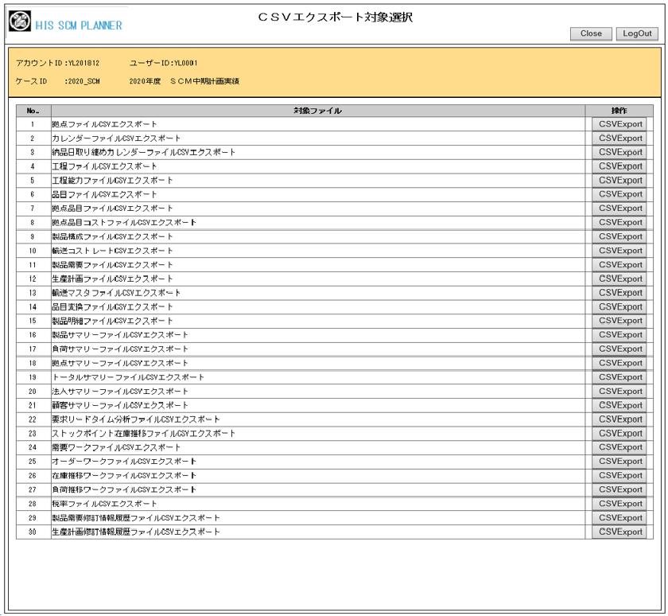Screen dimensions: 668x616
Task: Click the HIS SCM Planner logo icon
Action: 20,21
